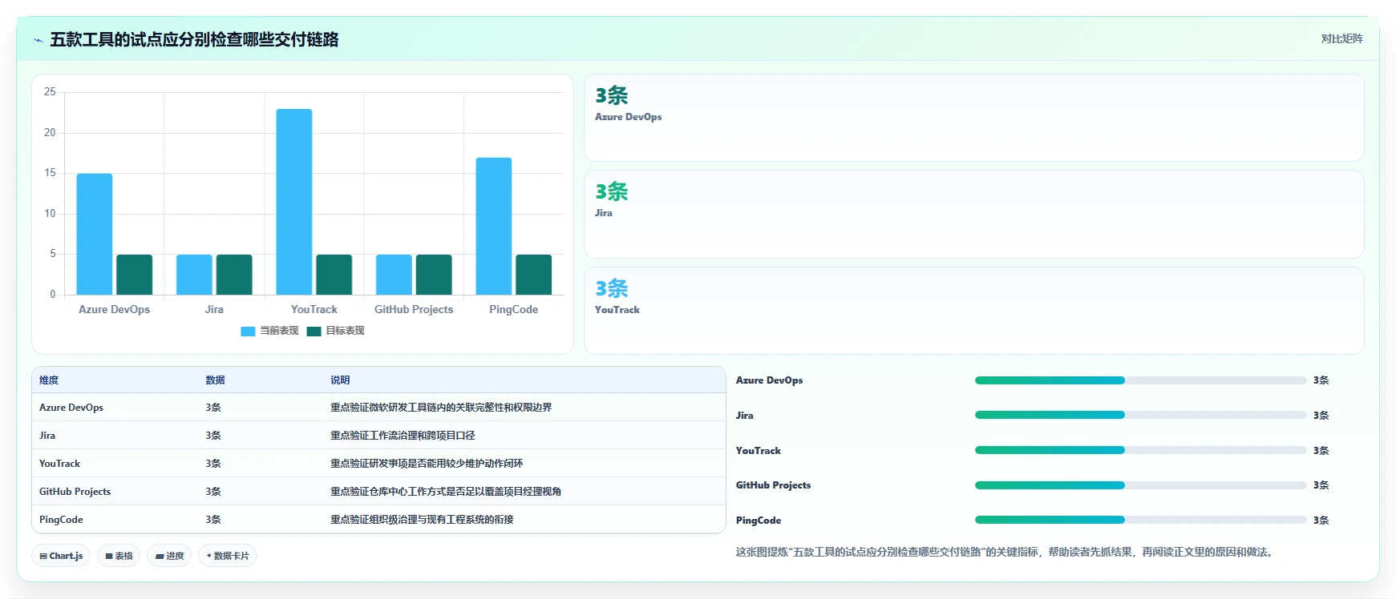Click the 表格 tag chip

coord(119,556)
